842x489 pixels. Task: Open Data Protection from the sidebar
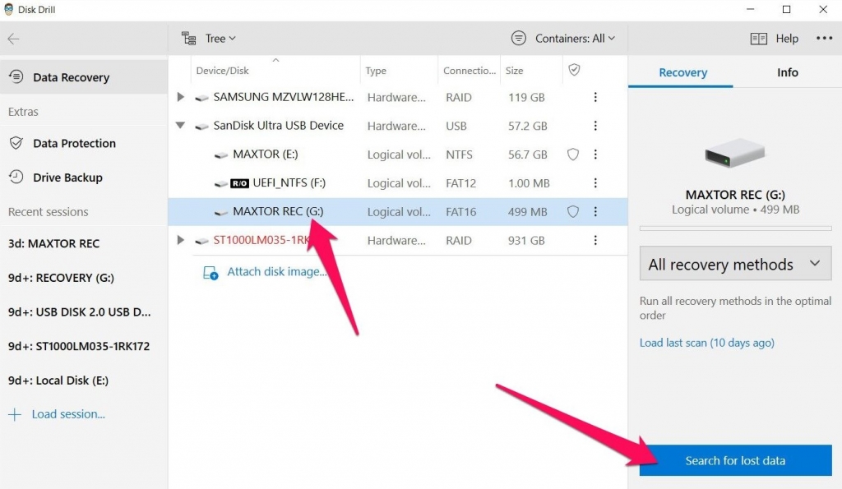tap(72, 143)
